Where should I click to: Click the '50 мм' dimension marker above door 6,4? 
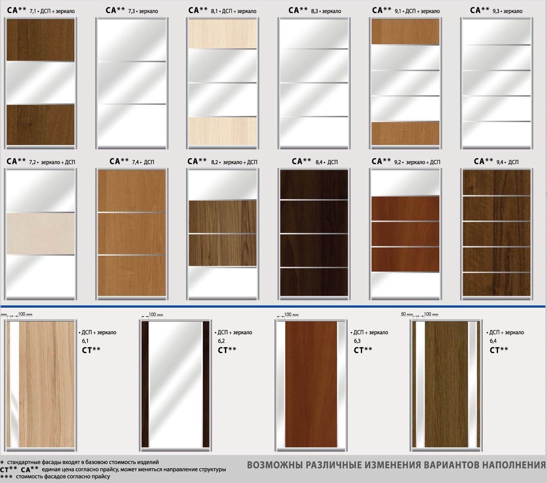click(406, 314)
